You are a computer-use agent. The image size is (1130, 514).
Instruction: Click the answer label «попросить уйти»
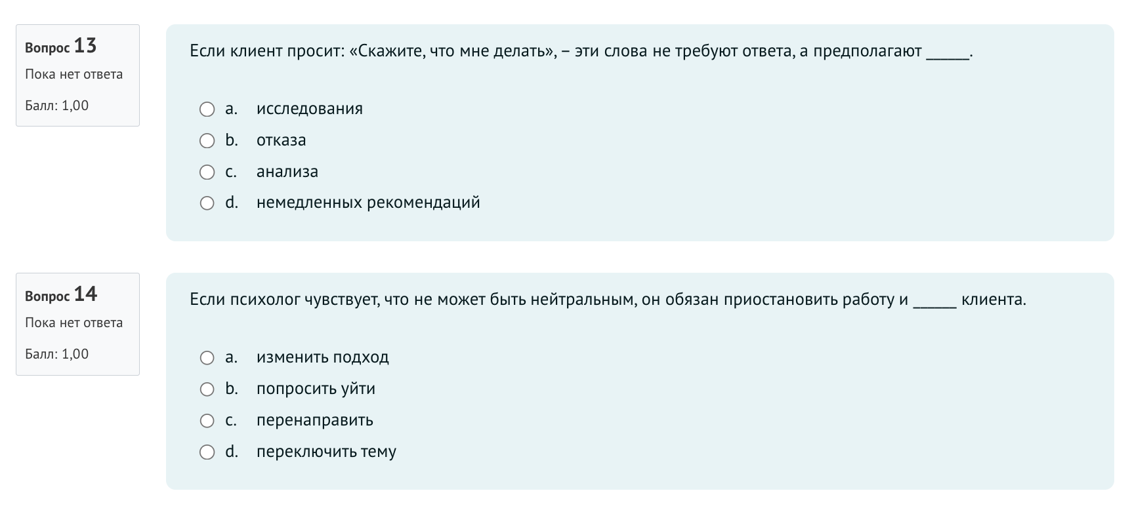(315, 389)
